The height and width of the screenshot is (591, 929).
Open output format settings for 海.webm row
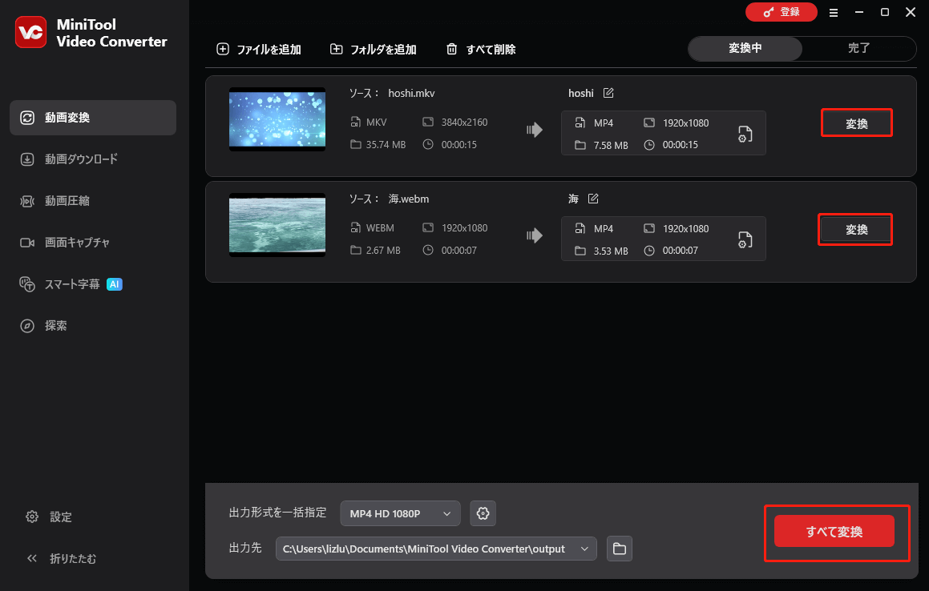coord(745,239)
